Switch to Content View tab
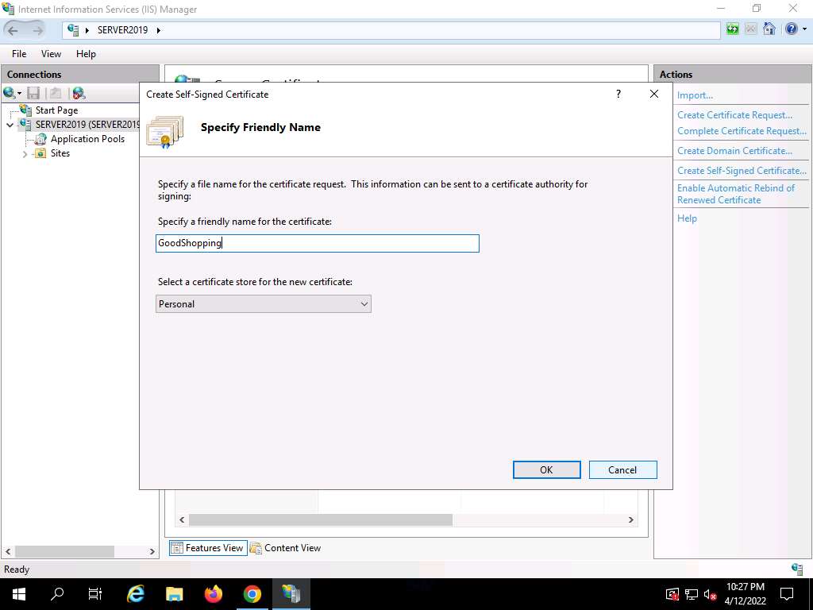Screen dimensions: 813x610 pyautogui.click(x=285, y=548)
